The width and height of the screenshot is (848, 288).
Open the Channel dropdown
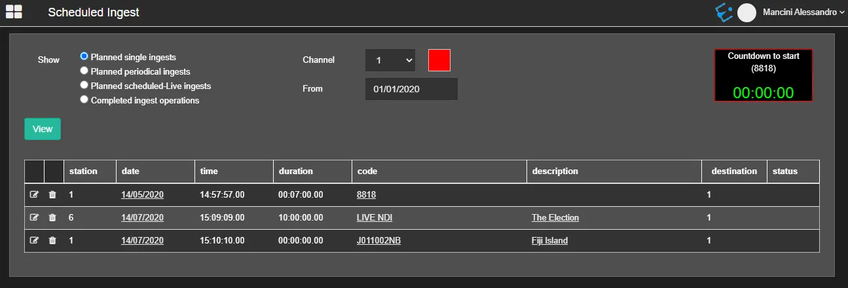(x=390, y=60)
